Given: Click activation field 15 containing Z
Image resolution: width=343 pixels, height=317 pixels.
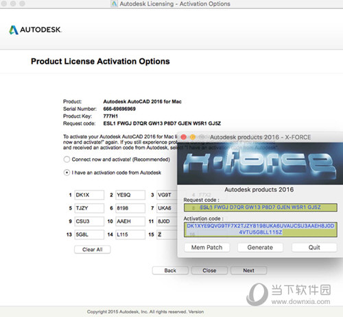Looking at the screenshot, I should coord(167,235).
